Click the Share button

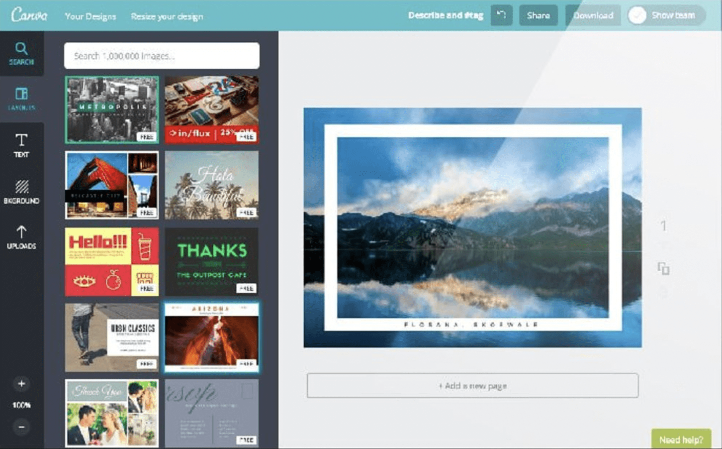click(x=538, y=15)
